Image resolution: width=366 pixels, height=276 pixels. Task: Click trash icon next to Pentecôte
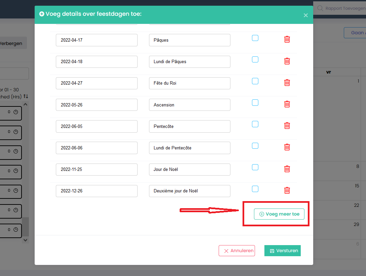[x=287, y=126]
